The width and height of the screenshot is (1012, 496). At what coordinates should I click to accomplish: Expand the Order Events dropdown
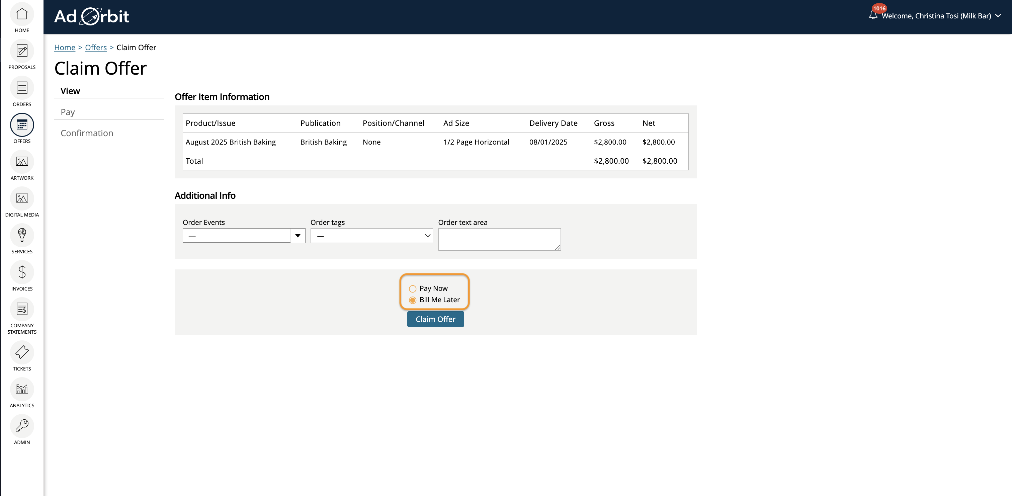298,236
